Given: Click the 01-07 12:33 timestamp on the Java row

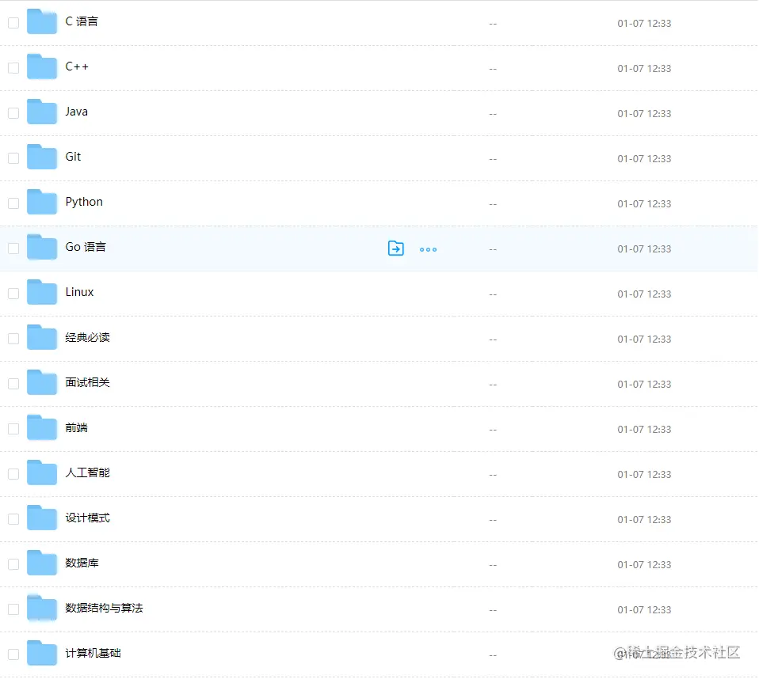Looking at the screenshot, I should [644, 113].
